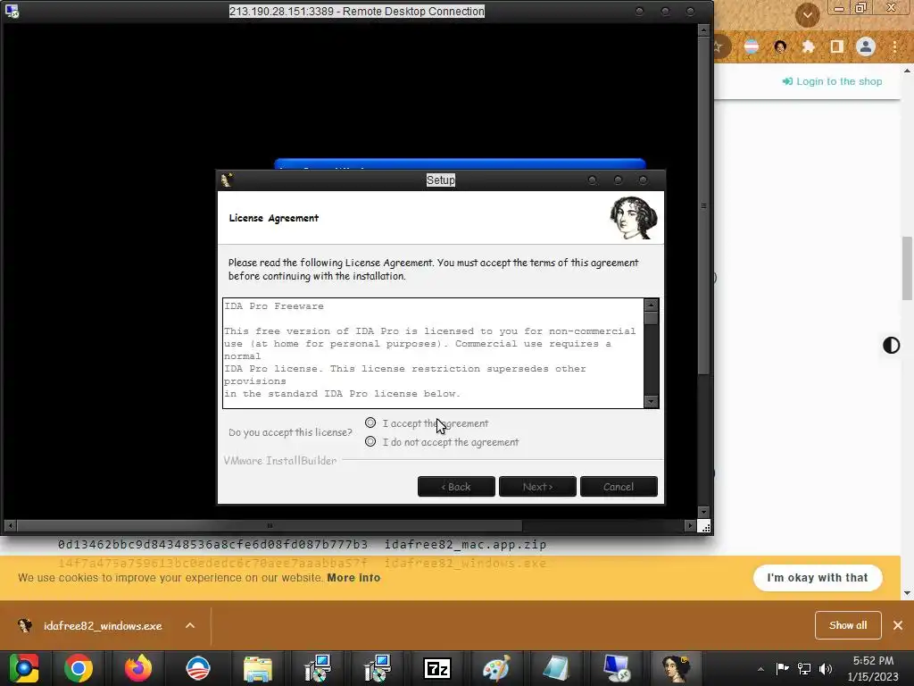914x686 pixels.
Task: Expand idafree82_windows.exe download options arrow
Action: click(x=190, y=625)
